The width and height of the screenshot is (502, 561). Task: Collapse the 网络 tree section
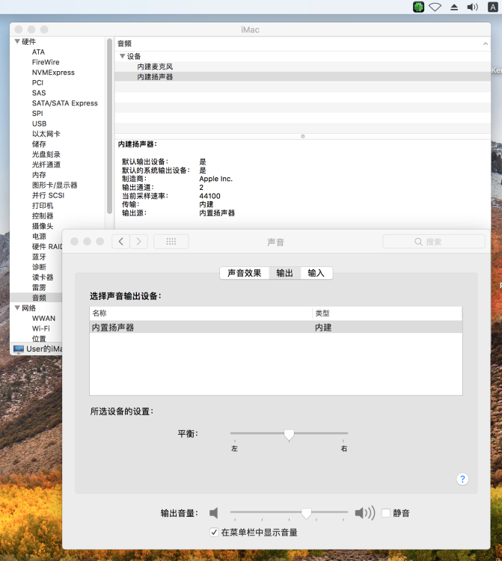(17, 308)
